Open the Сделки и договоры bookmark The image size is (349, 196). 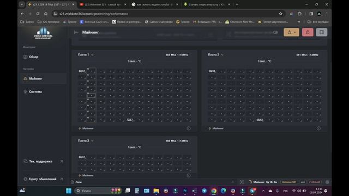point(159,22)
